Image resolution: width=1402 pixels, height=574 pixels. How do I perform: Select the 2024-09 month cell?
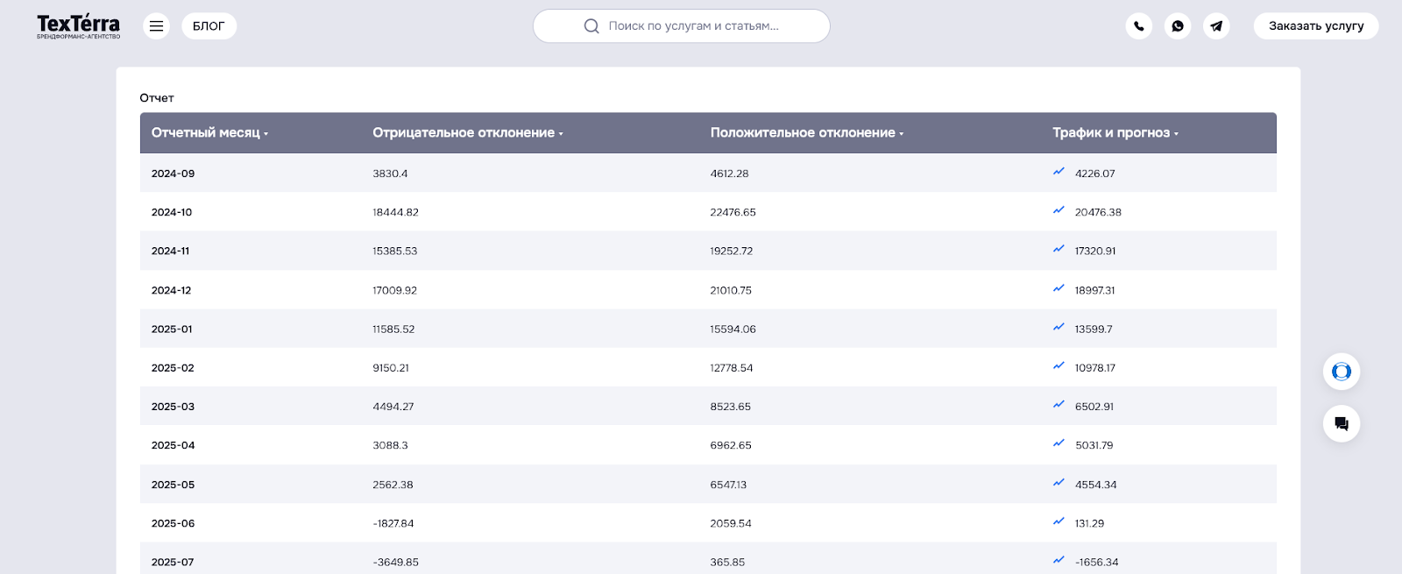tap(173, 174)
